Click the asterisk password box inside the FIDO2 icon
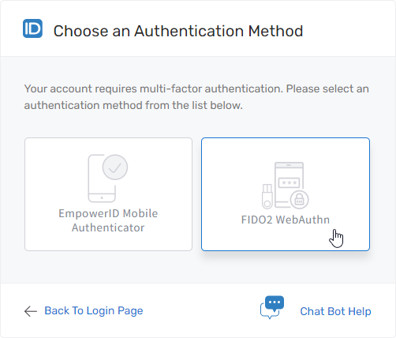This screenshot has height=338, width=396. [x=289, y=182]
